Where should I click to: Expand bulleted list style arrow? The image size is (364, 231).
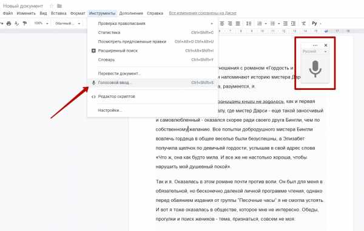[x=278, y=24]
